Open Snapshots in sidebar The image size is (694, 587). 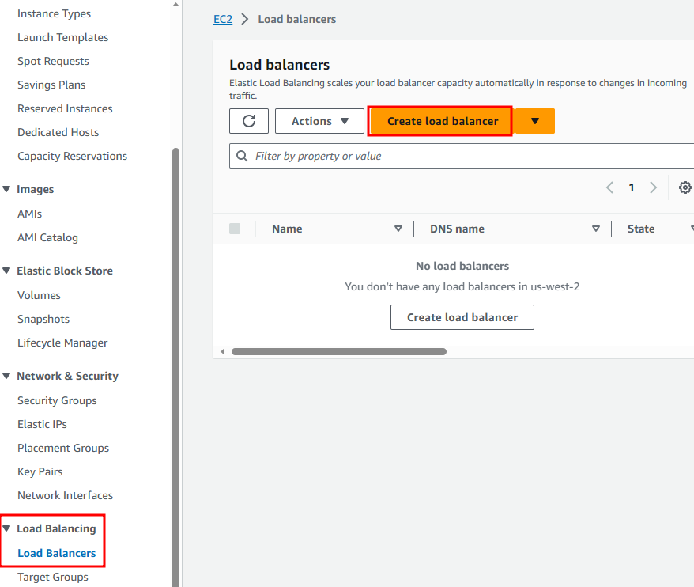pos(43,319)
